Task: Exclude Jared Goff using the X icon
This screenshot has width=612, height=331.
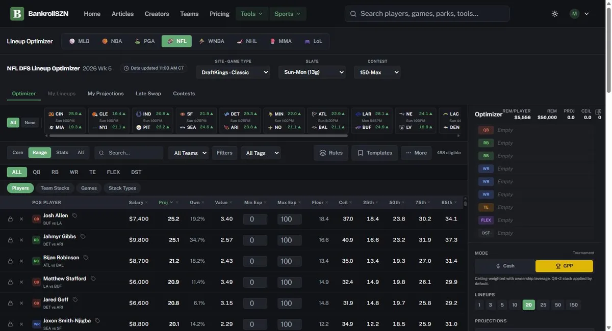Action: (21, 303)
